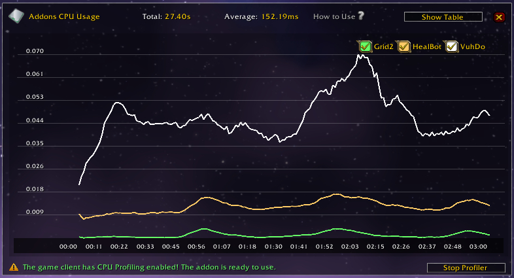This screenshot has height=278, width=514.
Task: Click the 03:00 time axis label
Action: click(x=479, y=247)
